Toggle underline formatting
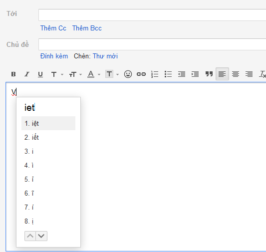266x252 pixels. pos(40,74)
